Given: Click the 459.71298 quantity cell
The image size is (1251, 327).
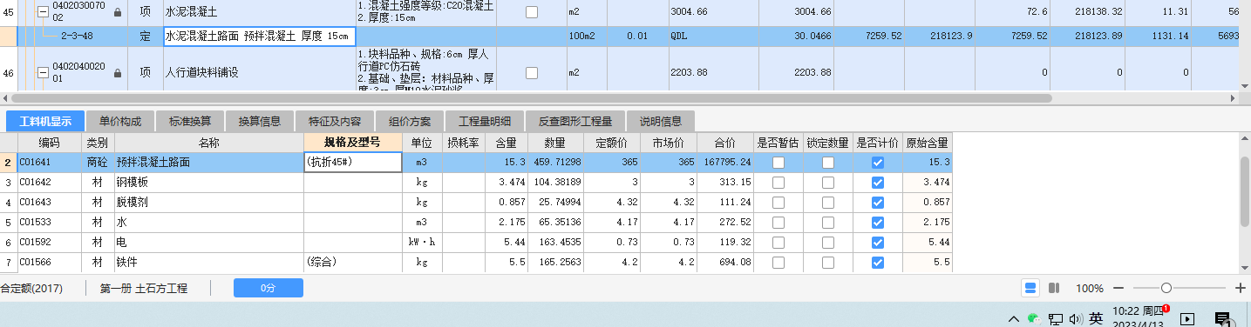Looking at the screenshot, I should (x=555, y=163).
